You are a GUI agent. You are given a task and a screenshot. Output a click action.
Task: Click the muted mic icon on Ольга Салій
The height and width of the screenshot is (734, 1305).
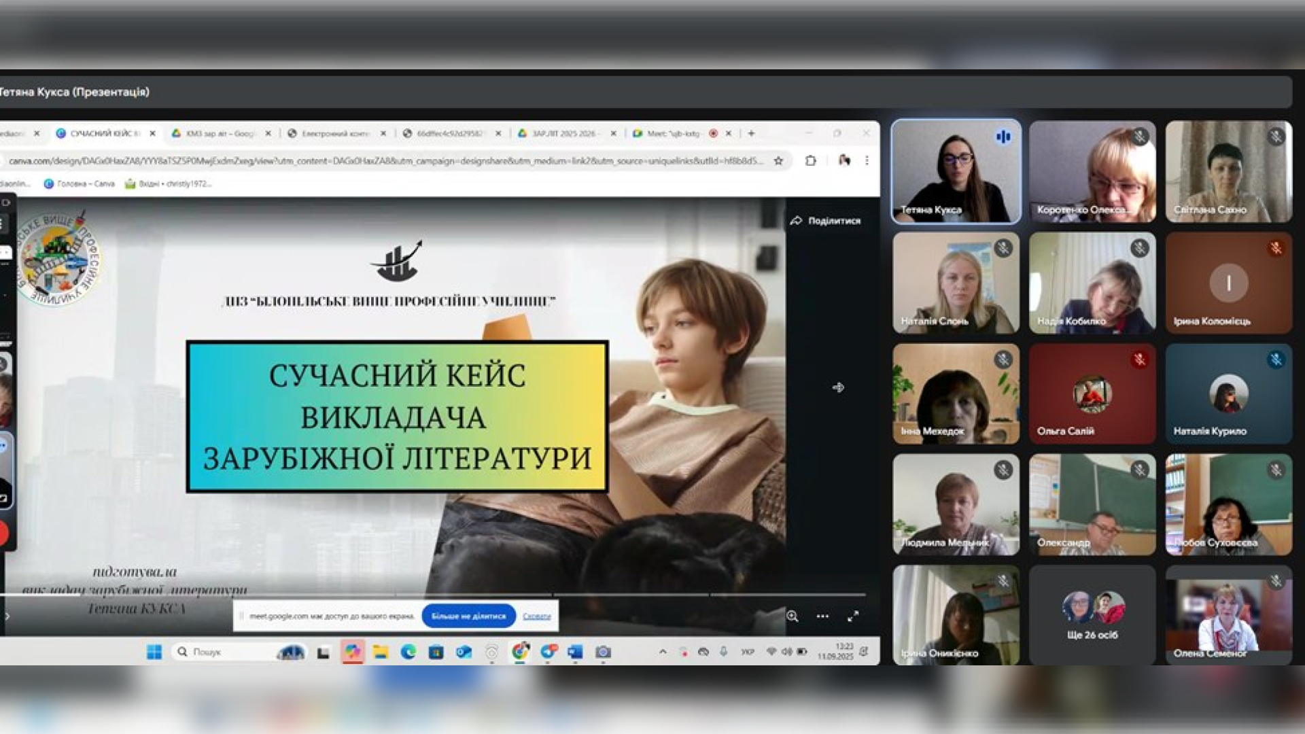coord(1140,360)
